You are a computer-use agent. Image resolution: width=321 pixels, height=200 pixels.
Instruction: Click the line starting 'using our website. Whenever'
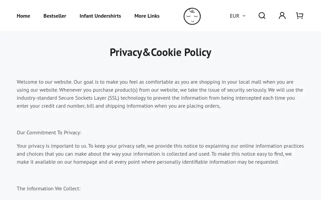pos(160,90)
